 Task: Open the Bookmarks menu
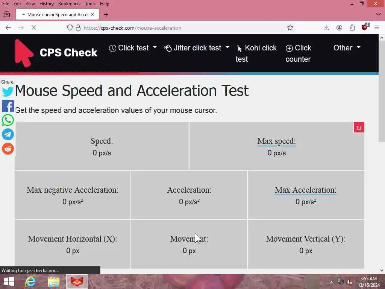coord(69,4)
